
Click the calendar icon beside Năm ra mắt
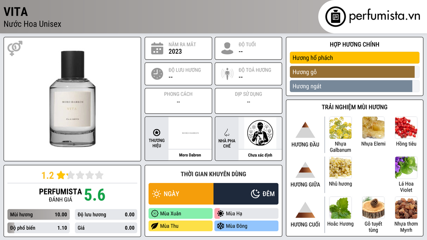pos(157,48)
